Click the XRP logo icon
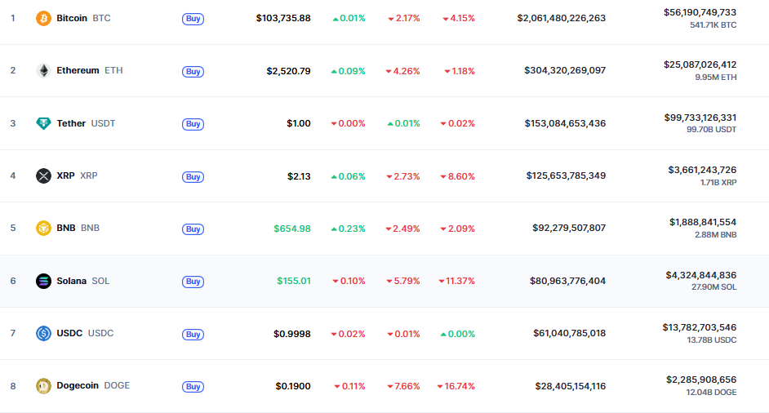The image size is (769, 413). point(43,175)
